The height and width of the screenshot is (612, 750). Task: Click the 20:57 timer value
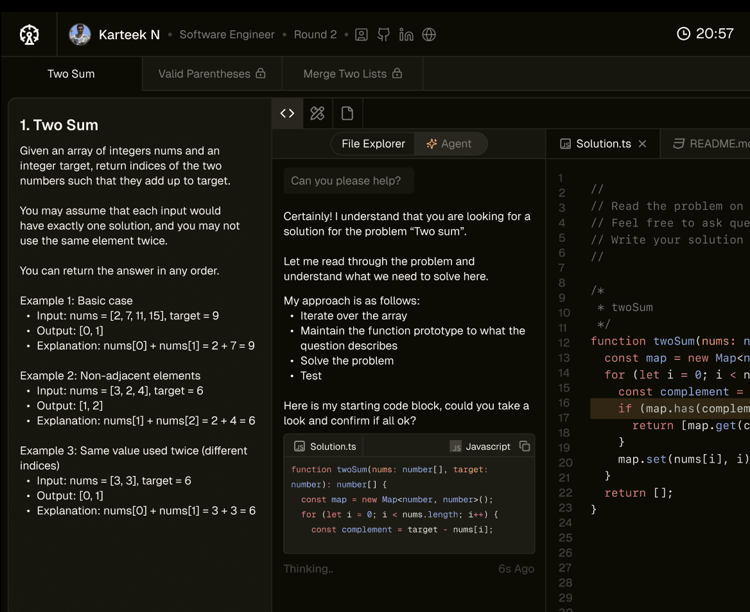pyautogui.click(x=715, y=33)
